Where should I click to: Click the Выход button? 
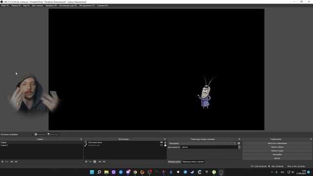(277, 158)
